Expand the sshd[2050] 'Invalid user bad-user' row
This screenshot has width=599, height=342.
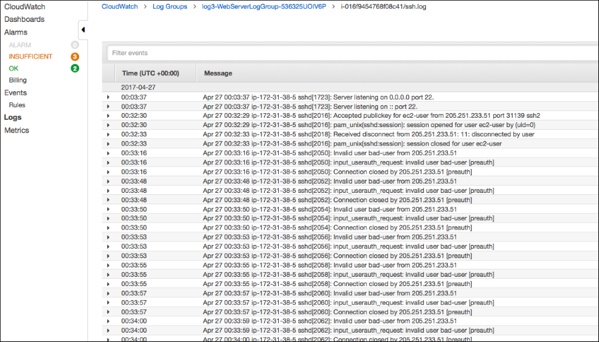pos(108,153)
